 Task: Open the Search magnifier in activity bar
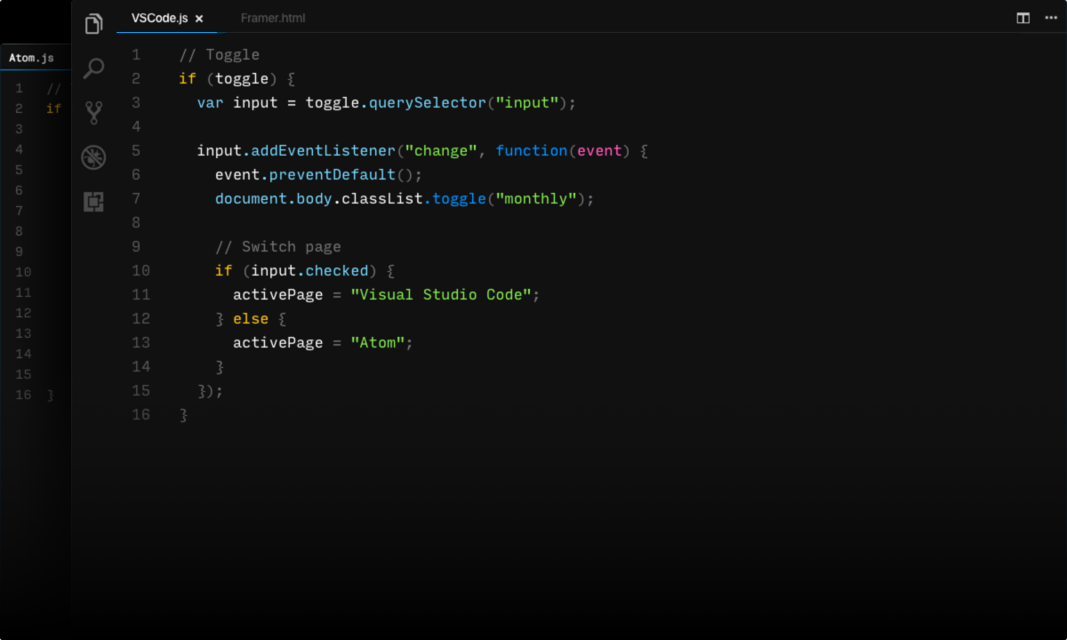click(93, 68)
